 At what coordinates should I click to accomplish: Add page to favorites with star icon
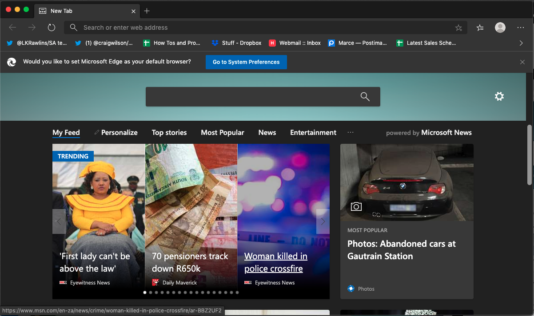[x=458, y=28]
